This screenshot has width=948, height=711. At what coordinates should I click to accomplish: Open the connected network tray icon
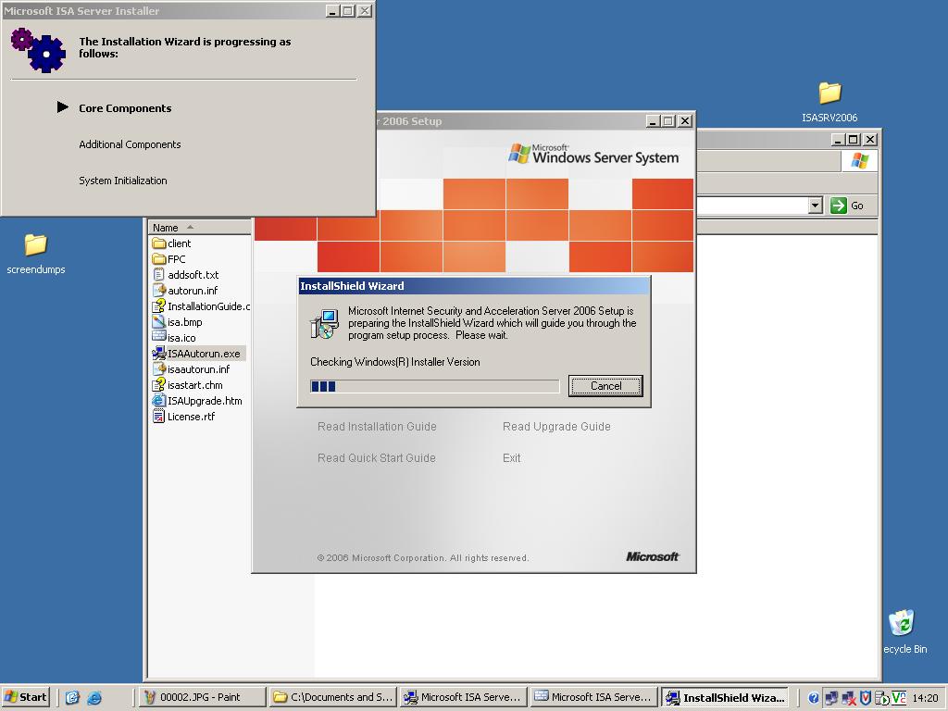[x=831, y=698]
